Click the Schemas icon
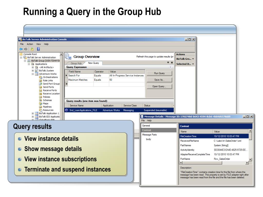 (41, 100)
